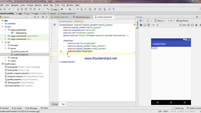Click the Attach debugger to process icon
Screen dimensions: 201x113
click(x=82, y=9)
